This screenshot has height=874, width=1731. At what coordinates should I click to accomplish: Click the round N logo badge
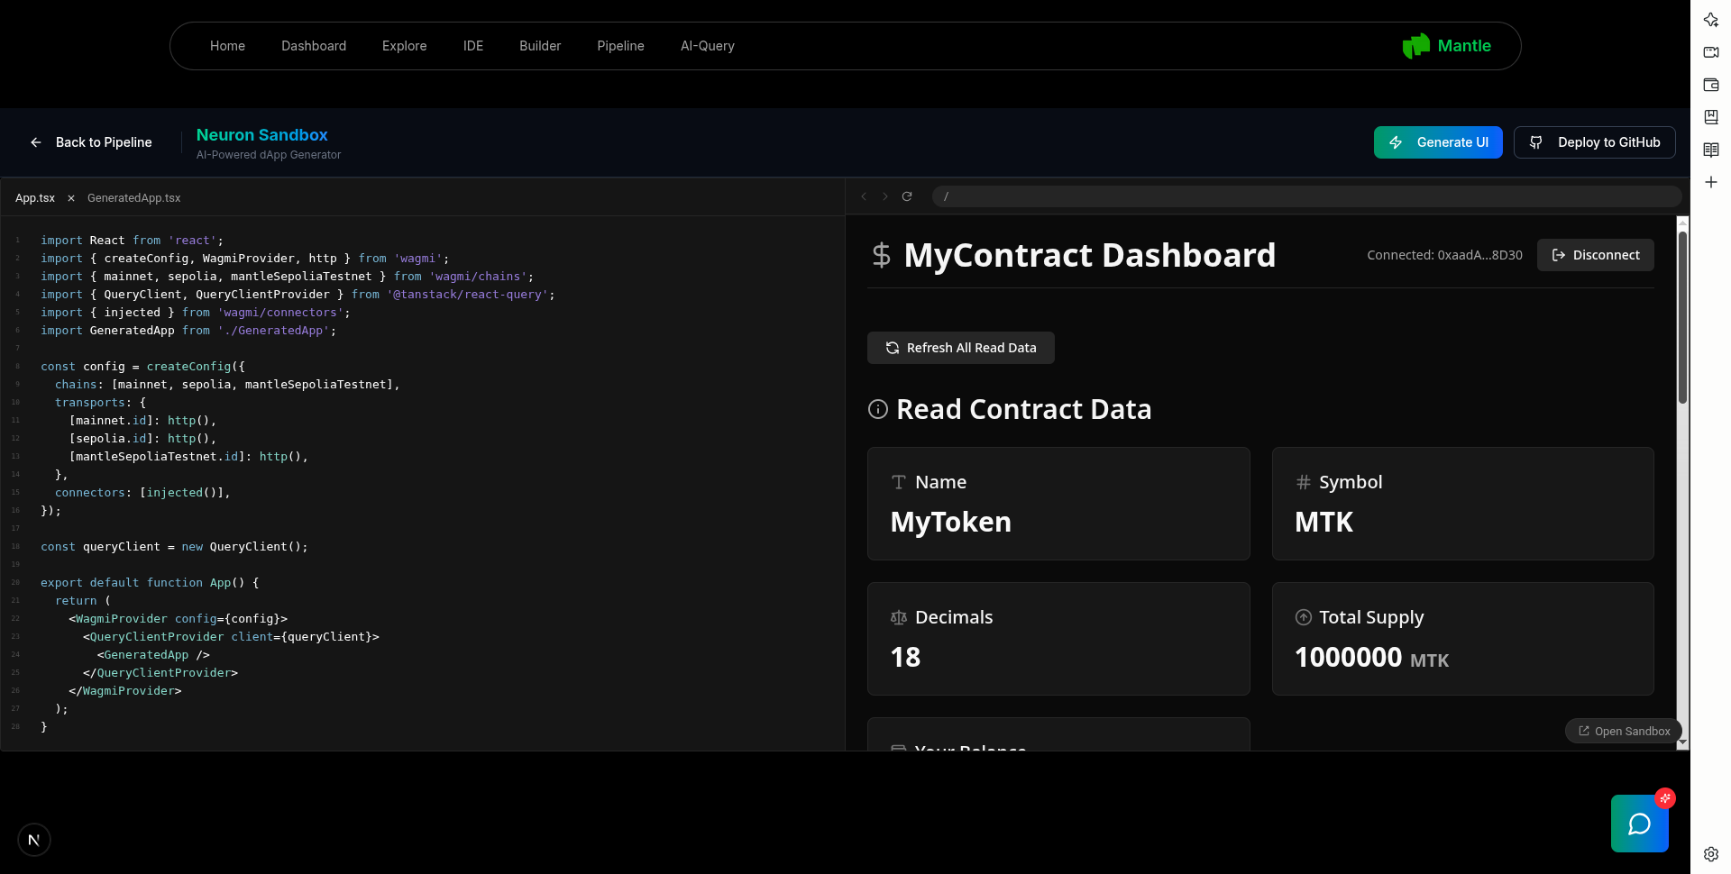pos(34,840)
